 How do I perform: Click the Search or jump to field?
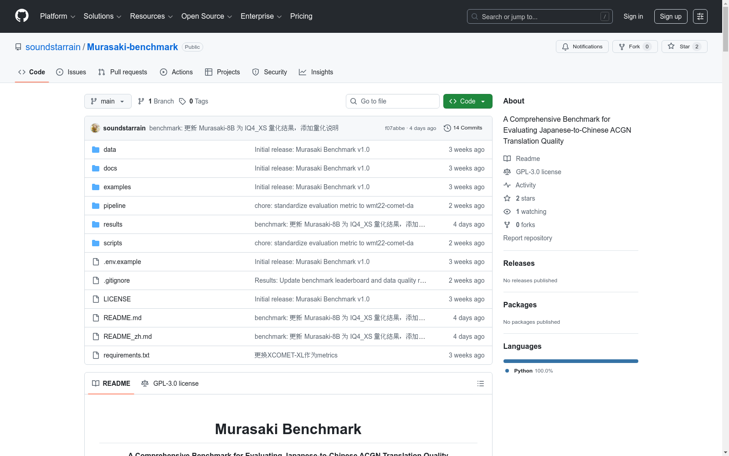540,16
